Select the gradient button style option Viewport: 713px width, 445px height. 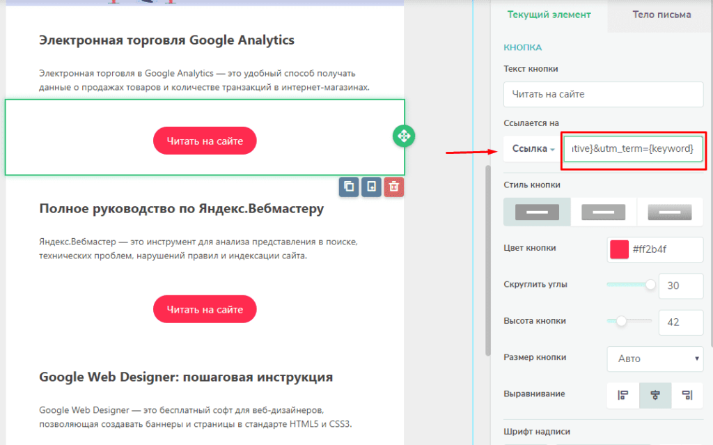pos(670,212)
